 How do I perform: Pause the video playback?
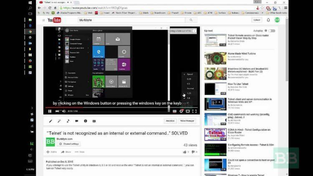(50, 111)
